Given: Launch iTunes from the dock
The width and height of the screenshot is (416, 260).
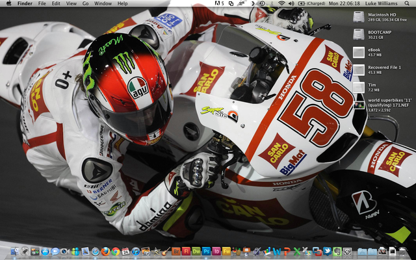Looking at the screenshot, I should (136, 252).
